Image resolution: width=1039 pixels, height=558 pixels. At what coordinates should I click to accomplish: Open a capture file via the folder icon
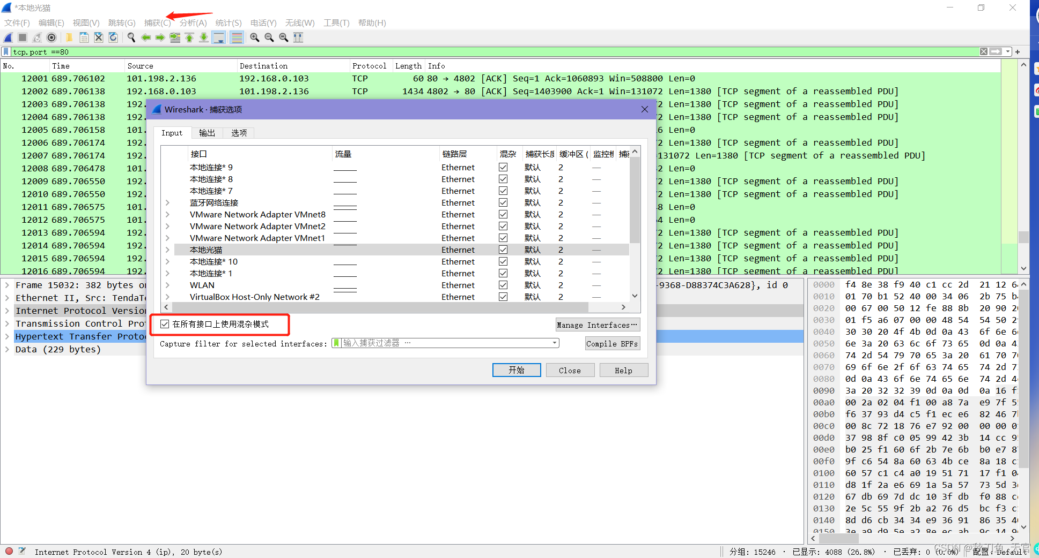tap(69, 37)
